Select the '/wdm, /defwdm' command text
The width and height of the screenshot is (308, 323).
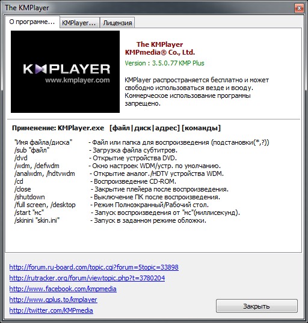pyautogui.click(x=37, y=166)
